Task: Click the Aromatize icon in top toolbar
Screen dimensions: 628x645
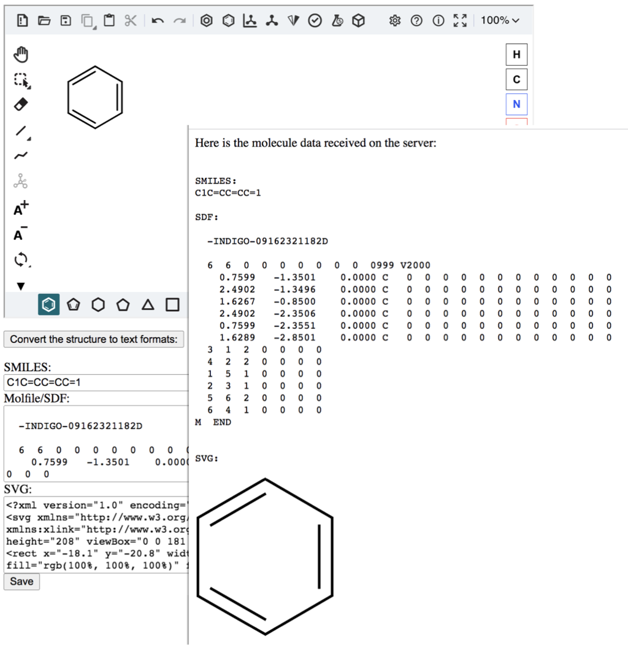Action: (x=207, y=21)
